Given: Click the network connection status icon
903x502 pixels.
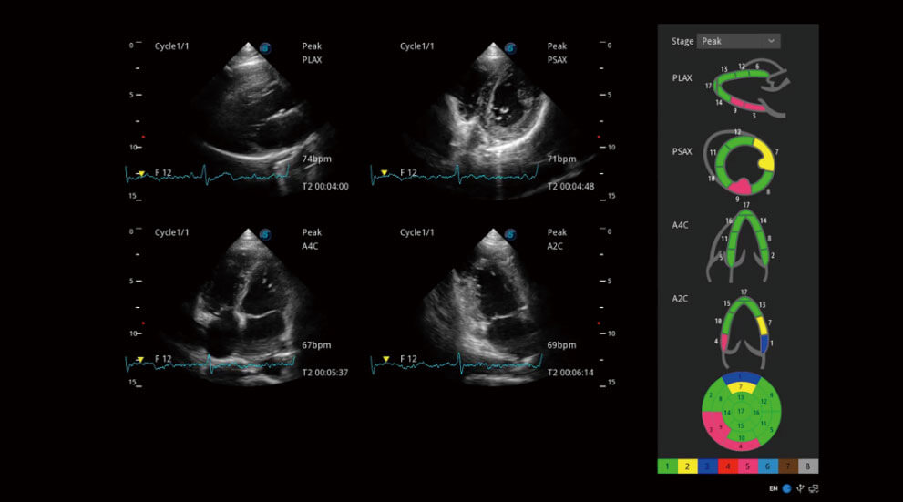Looking at the screenshot, I should click(x=814, y=488).
